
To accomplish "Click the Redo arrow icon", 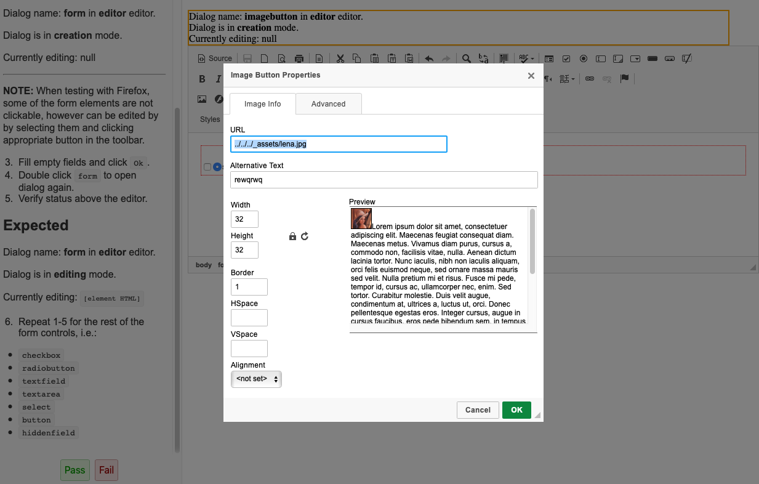I will coord(446,58).
